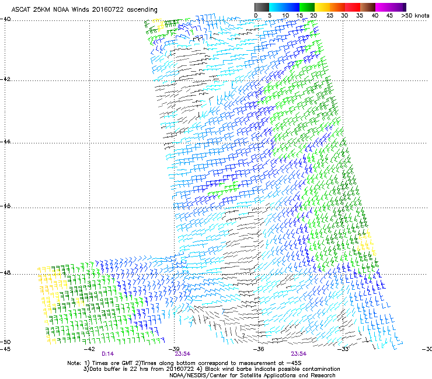Click the '5' legend tick label
Viewport: 432px width, 379px height.
click(x=270, y=15)
